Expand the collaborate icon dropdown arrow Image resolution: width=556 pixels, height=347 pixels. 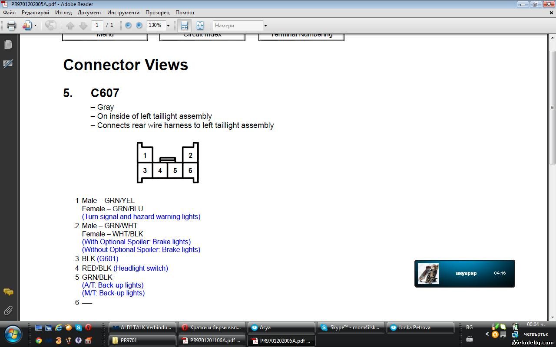pyautogui.click(x=35, y=26)
